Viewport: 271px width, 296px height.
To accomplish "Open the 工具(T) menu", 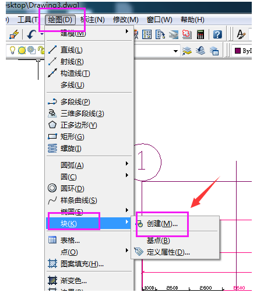I will coord(29,20).
